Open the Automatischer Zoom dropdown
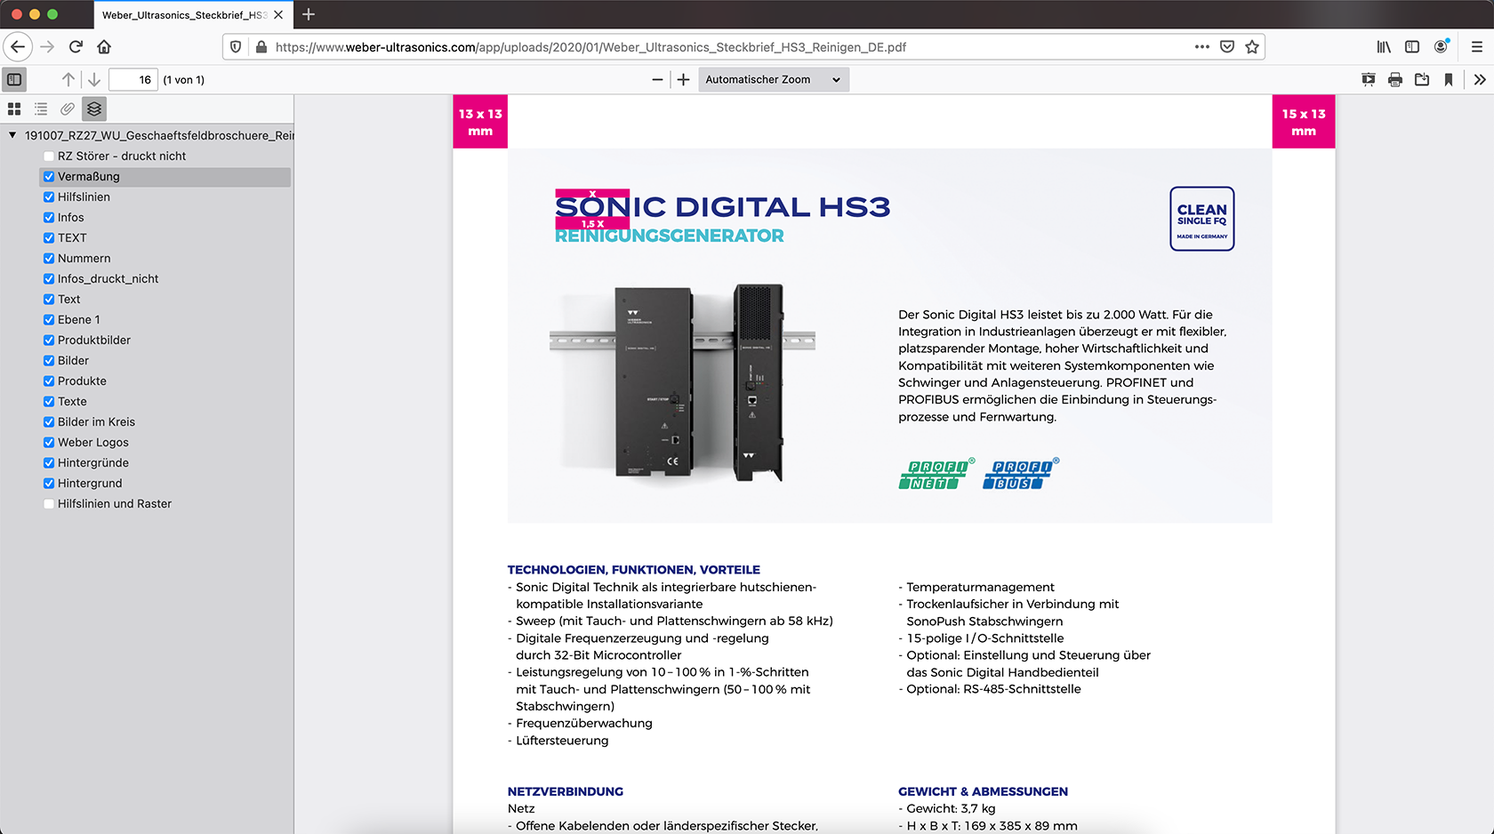Screen dimensions: 1494x834 pos(773,80)
